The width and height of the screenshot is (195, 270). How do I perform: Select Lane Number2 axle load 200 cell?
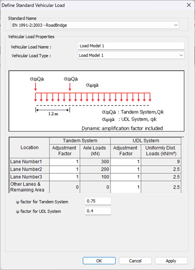click(95, 169)
